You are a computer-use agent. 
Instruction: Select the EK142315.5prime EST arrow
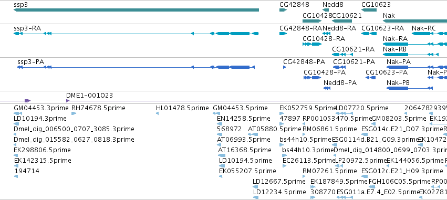[16, 166]
